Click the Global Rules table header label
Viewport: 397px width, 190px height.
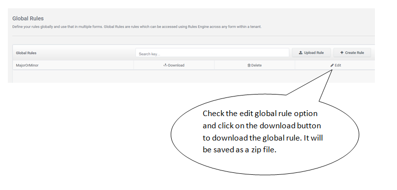tap(26, 53)
